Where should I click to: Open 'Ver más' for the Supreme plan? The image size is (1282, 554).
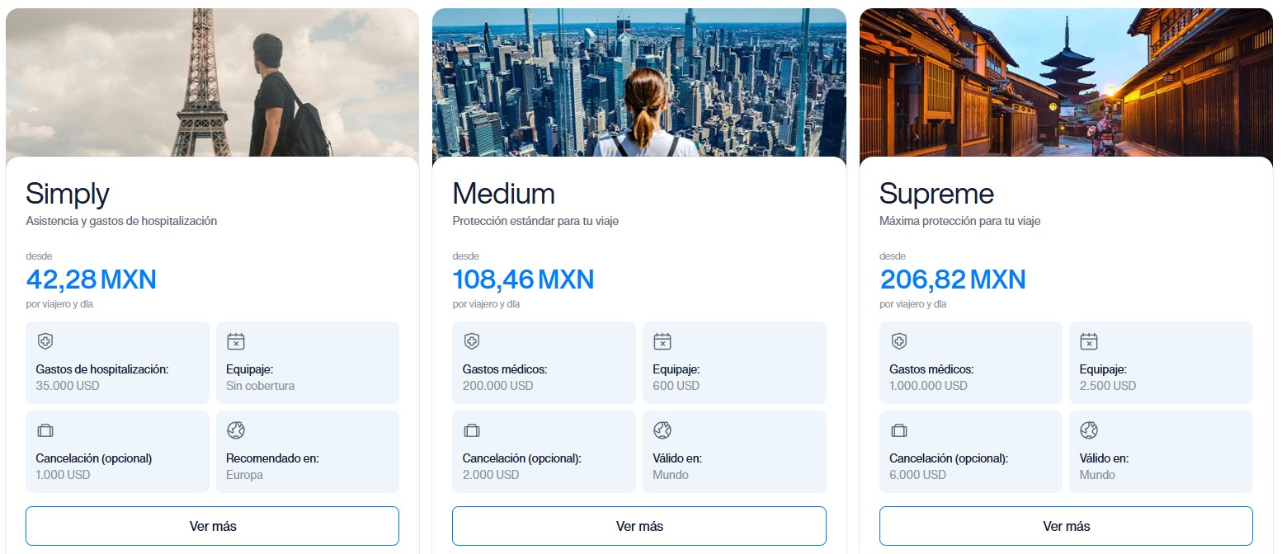[1066, 526]
